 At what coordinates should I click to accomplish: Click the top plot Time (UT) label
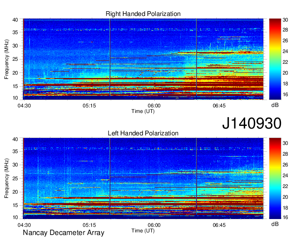point(143,111)
